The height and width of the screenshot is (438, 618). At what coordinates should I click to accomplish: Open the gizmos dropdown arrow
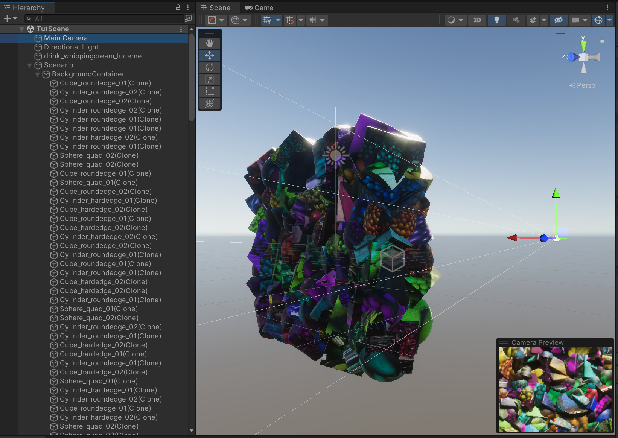[609, 20]
